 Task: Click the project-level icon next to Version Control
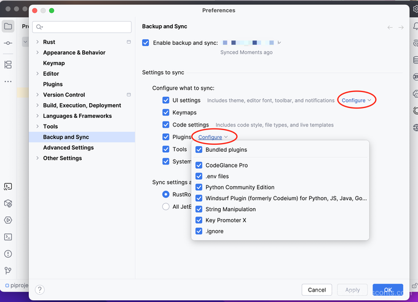pyautogui.click(x=128, y=95)
